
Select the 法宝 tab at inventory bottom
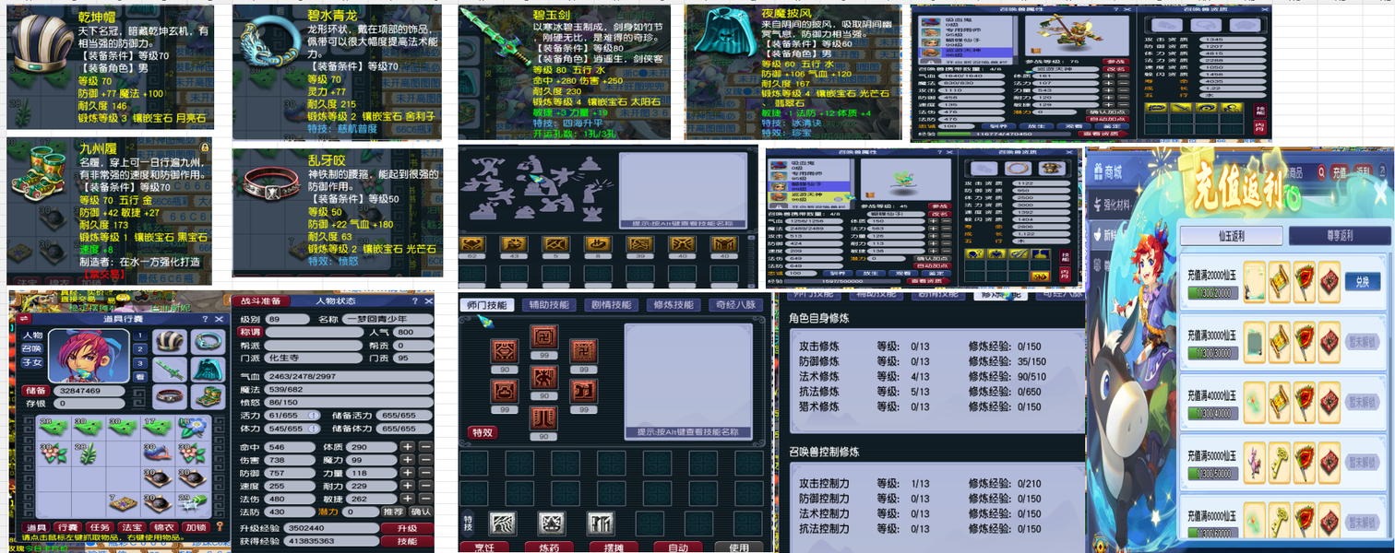[x=131, y=527]
